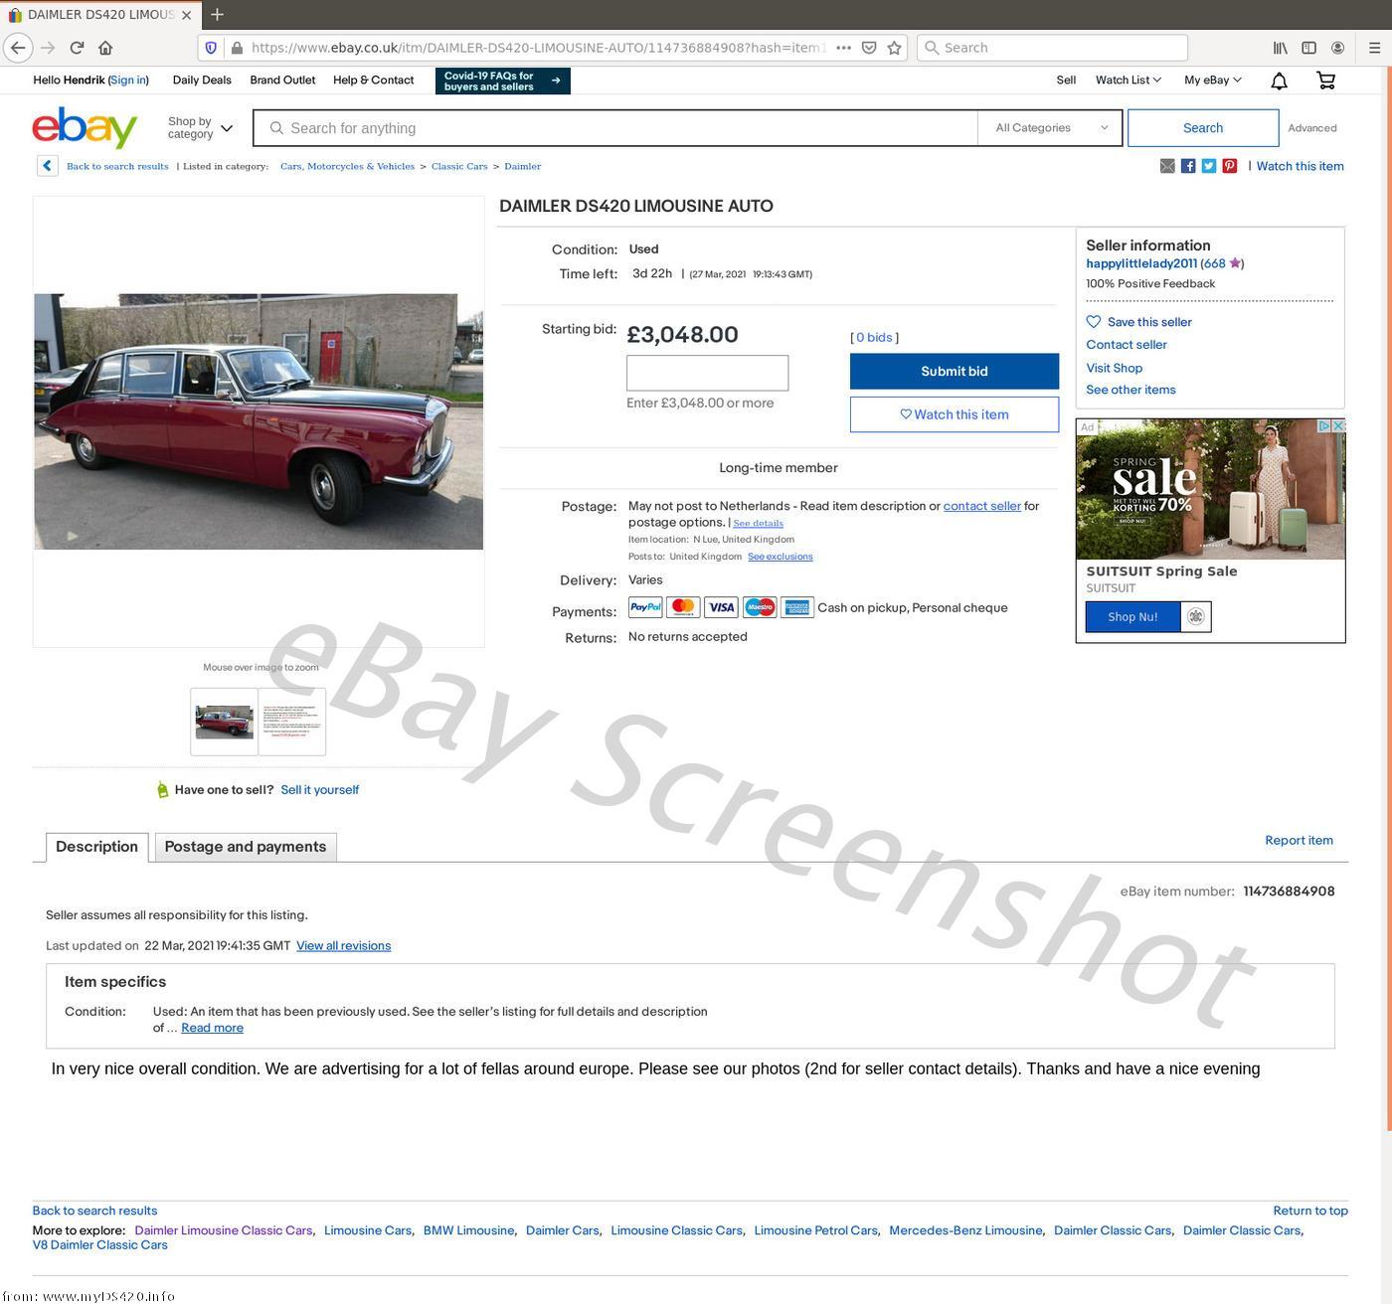Image resolution: width=1392 pixels, height=1304 pixels.
Task: Expand Shop by category dropdown
Action: click(200, 128)
